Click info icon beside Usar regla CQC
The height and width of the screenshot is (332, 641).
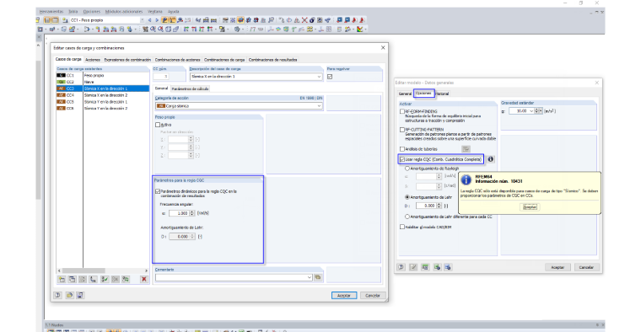point(491,159)
